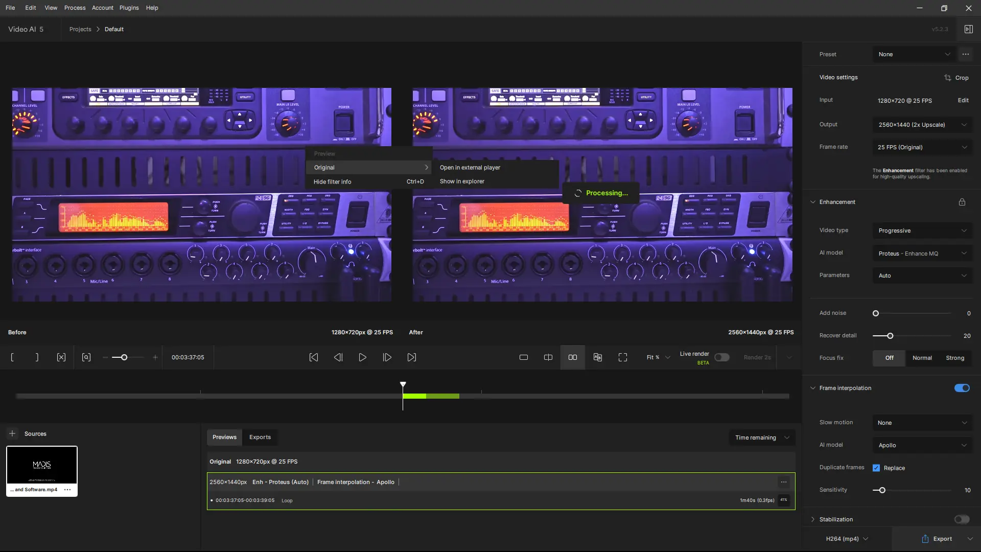Choose Open in external player
Screen dimensions: 981x552
tap(470, 167)
